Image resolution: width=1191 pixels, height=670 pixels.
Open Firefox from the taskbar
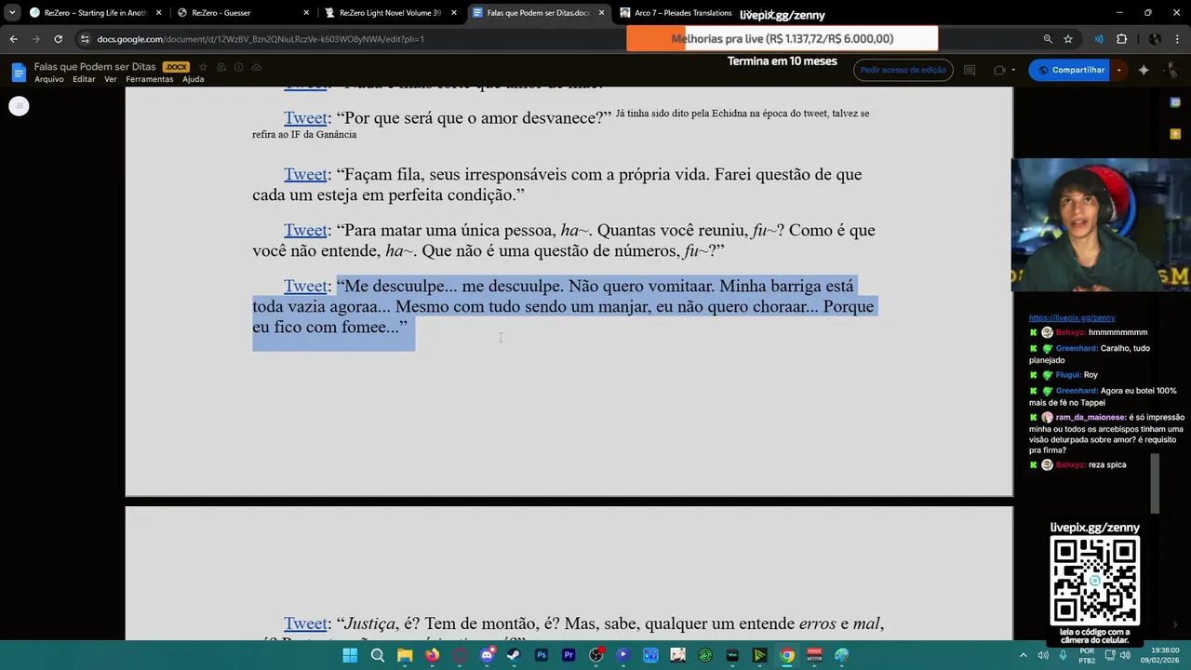[x=432, y=655]
